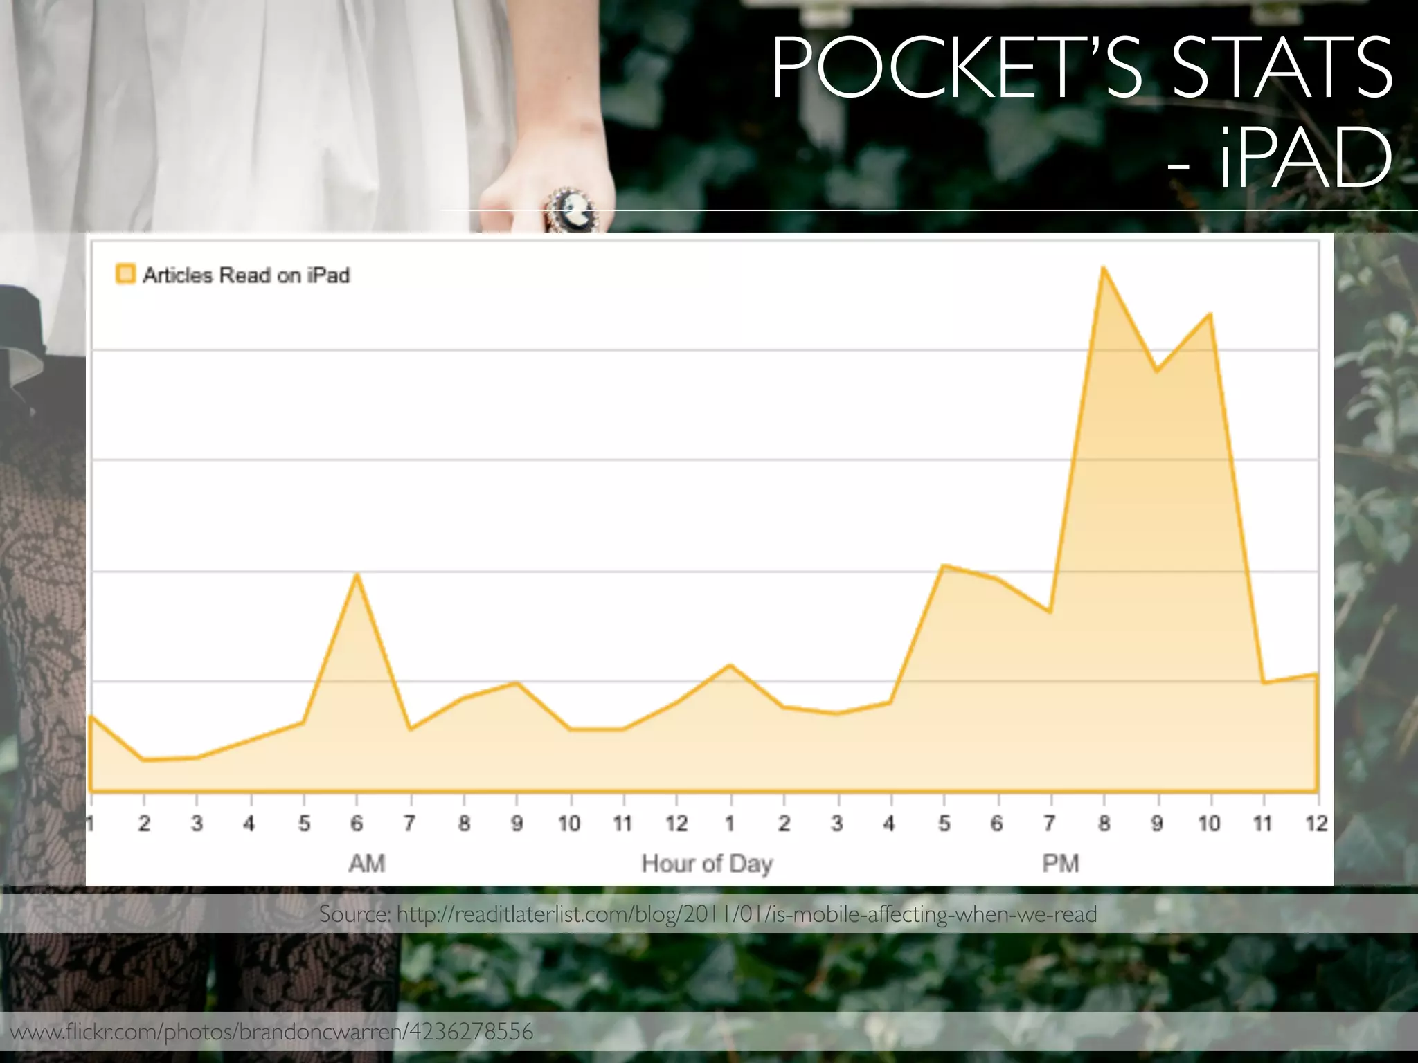This screenshot has height=1063, width=1418.
Task: Click the 'PM' axis label
Action: pyautogui.click(x=1060, y=864)
